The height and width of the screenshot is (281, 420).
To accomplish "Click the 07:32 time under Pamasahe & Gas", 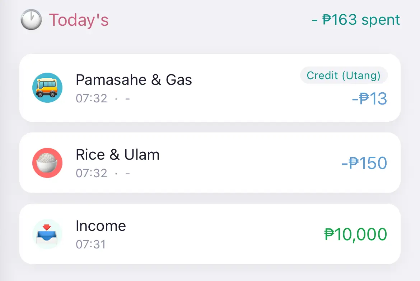I will 92,98.
